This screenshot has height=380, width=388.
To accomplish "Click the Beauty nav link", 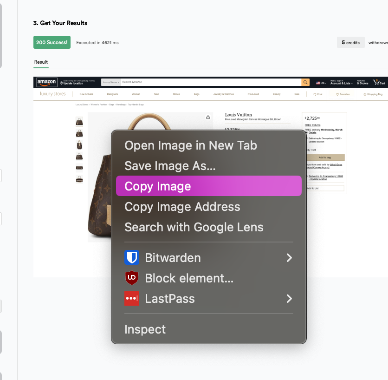I will pyautogui.click(x=277, y=94).
